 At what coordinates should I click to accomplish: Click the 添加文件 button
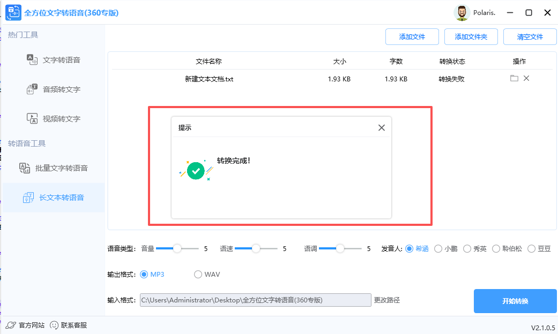[412, 36]
